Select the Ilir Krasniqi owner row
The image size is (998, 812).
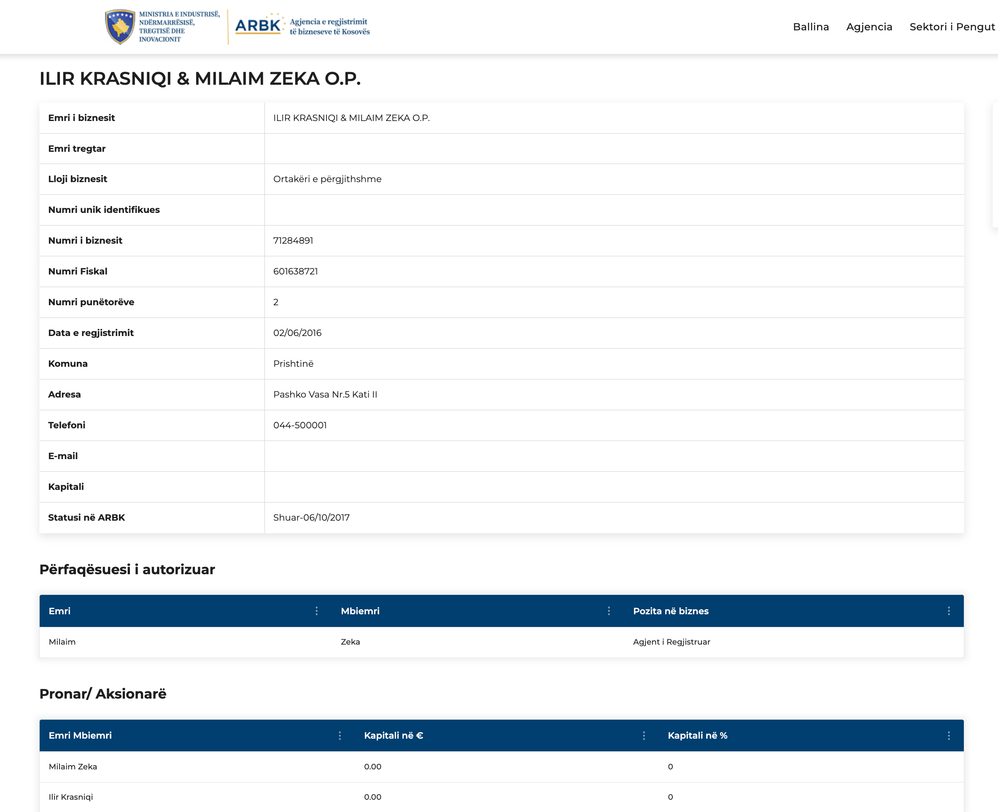coord(71,796)
